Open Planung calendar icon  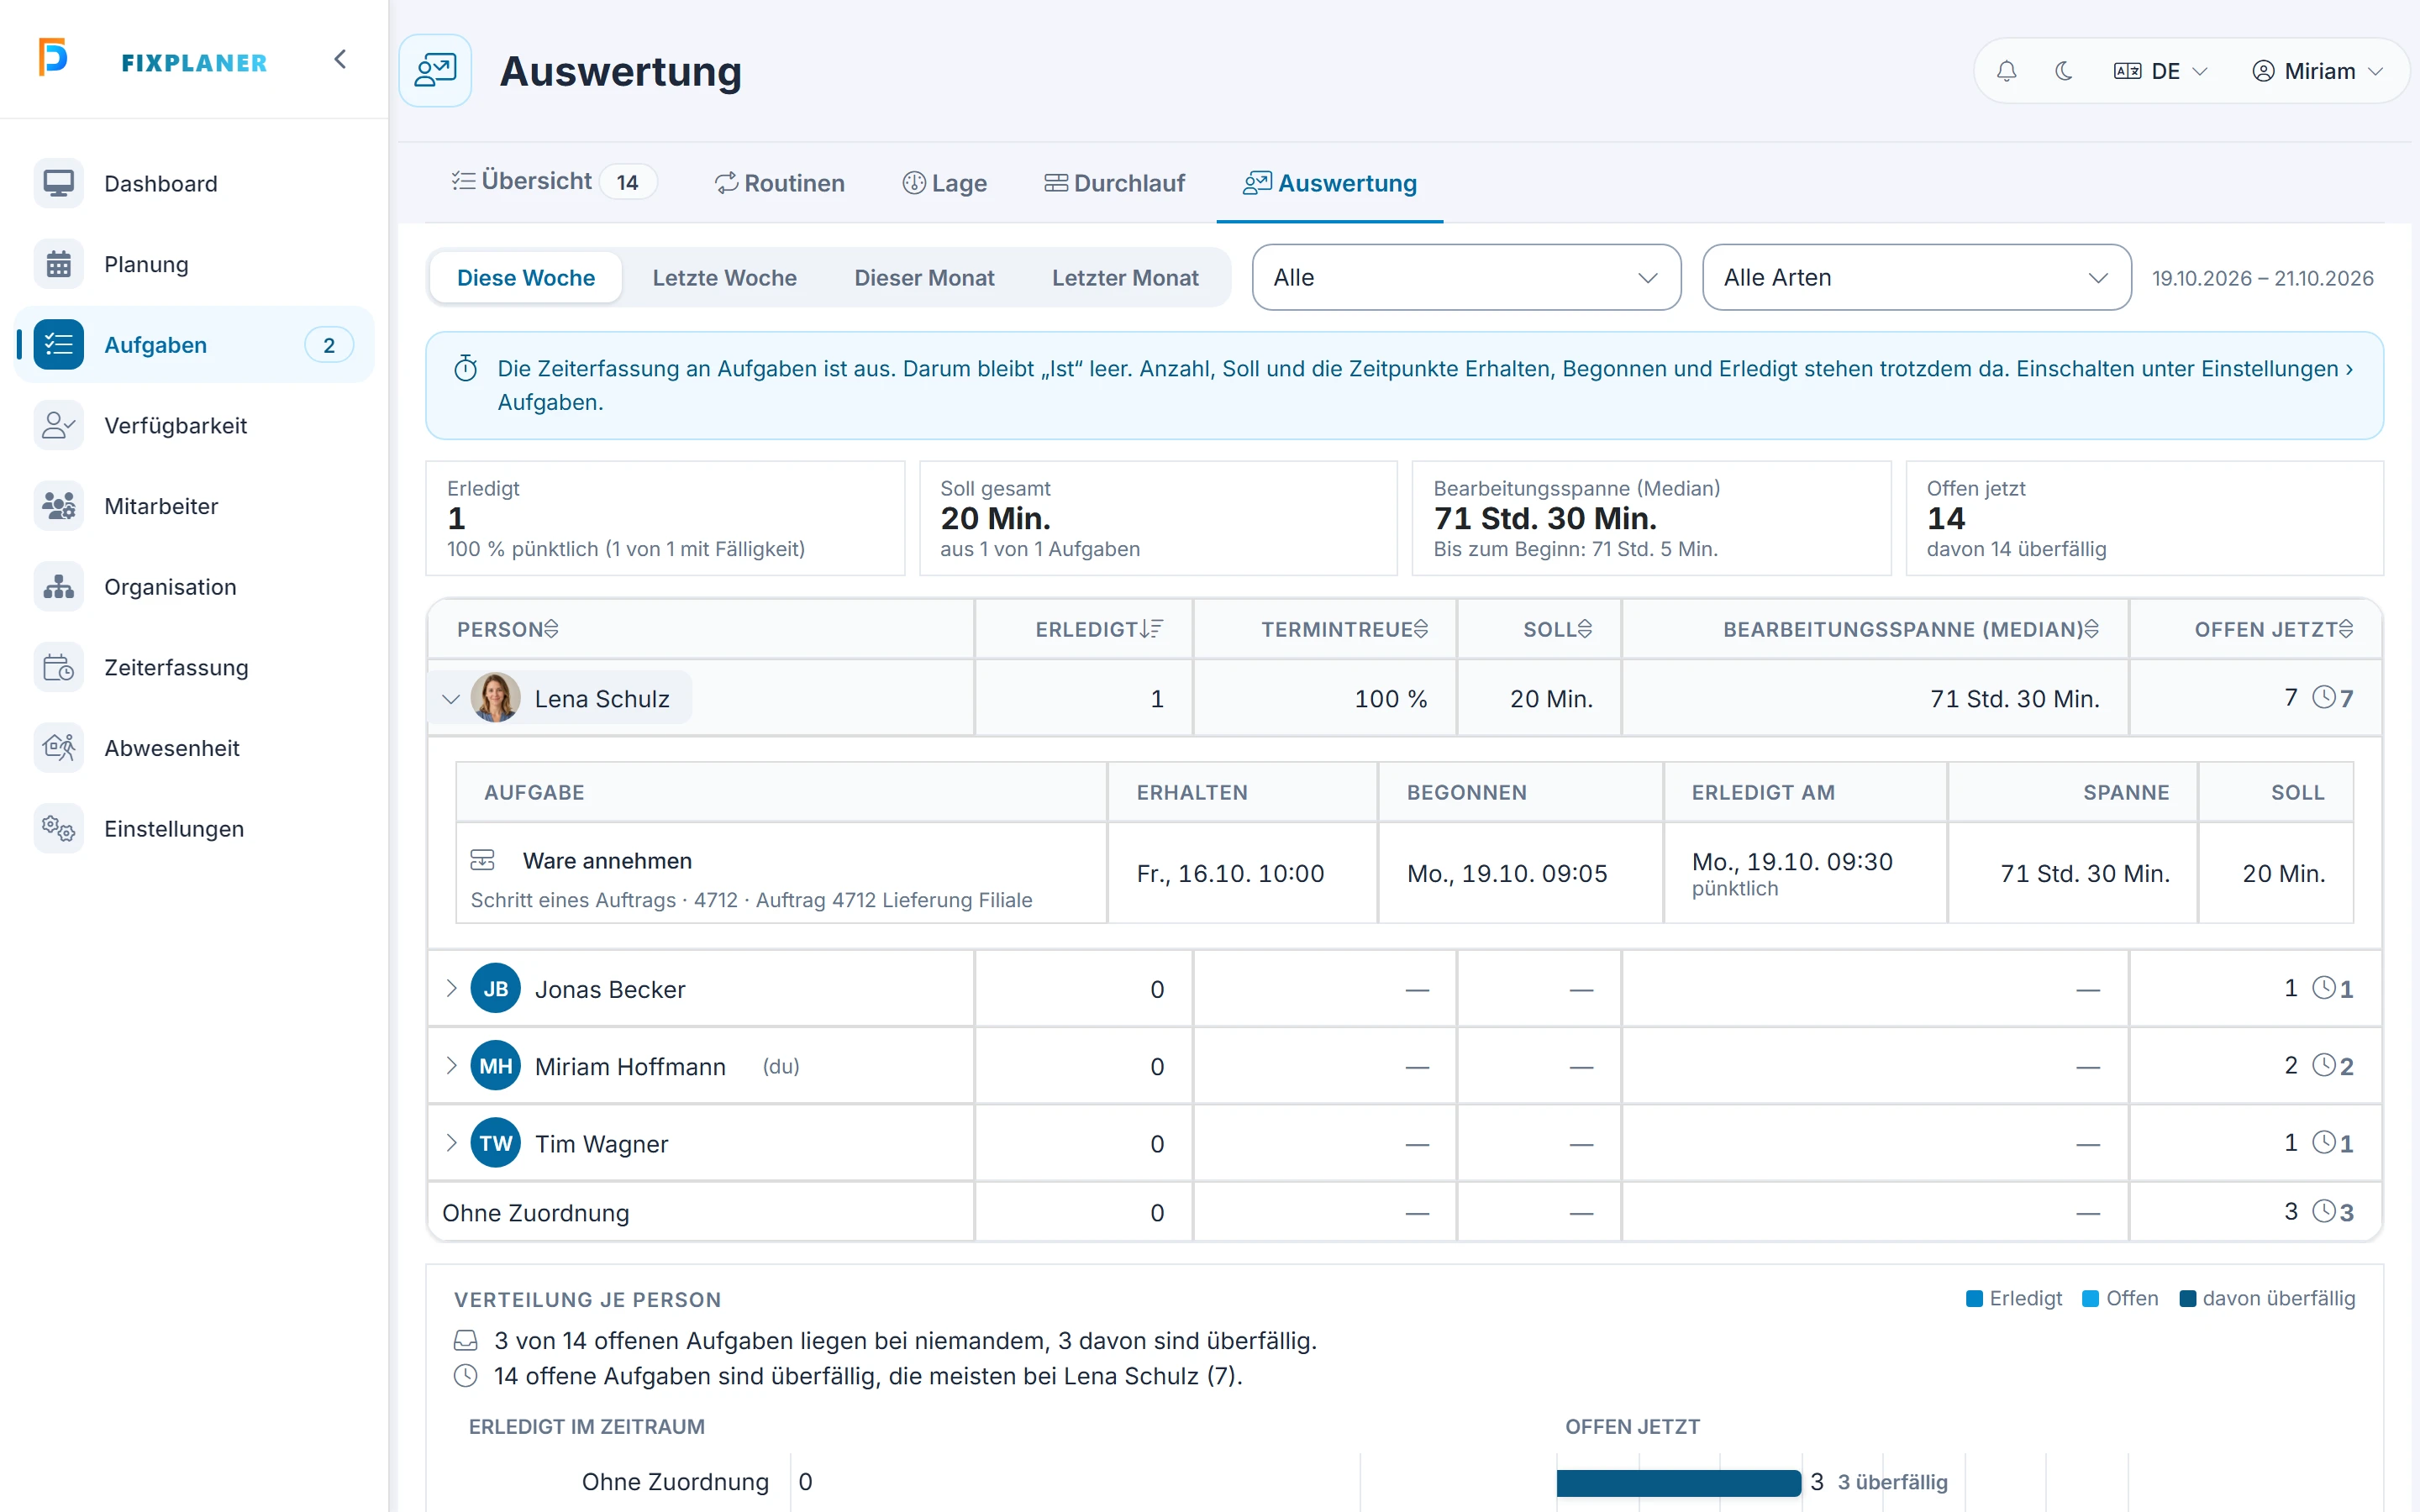[x=59, y=264]
